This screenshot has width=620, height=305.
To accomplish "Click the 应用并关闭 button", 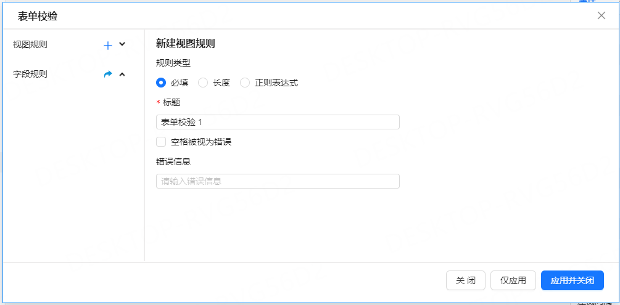I will tap(572, 280).
